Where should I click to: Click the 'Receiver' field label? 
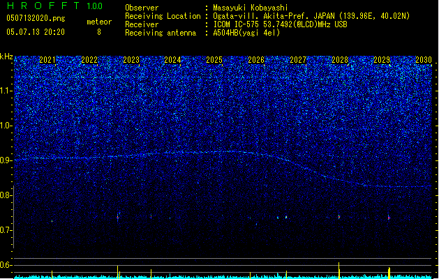142,24
